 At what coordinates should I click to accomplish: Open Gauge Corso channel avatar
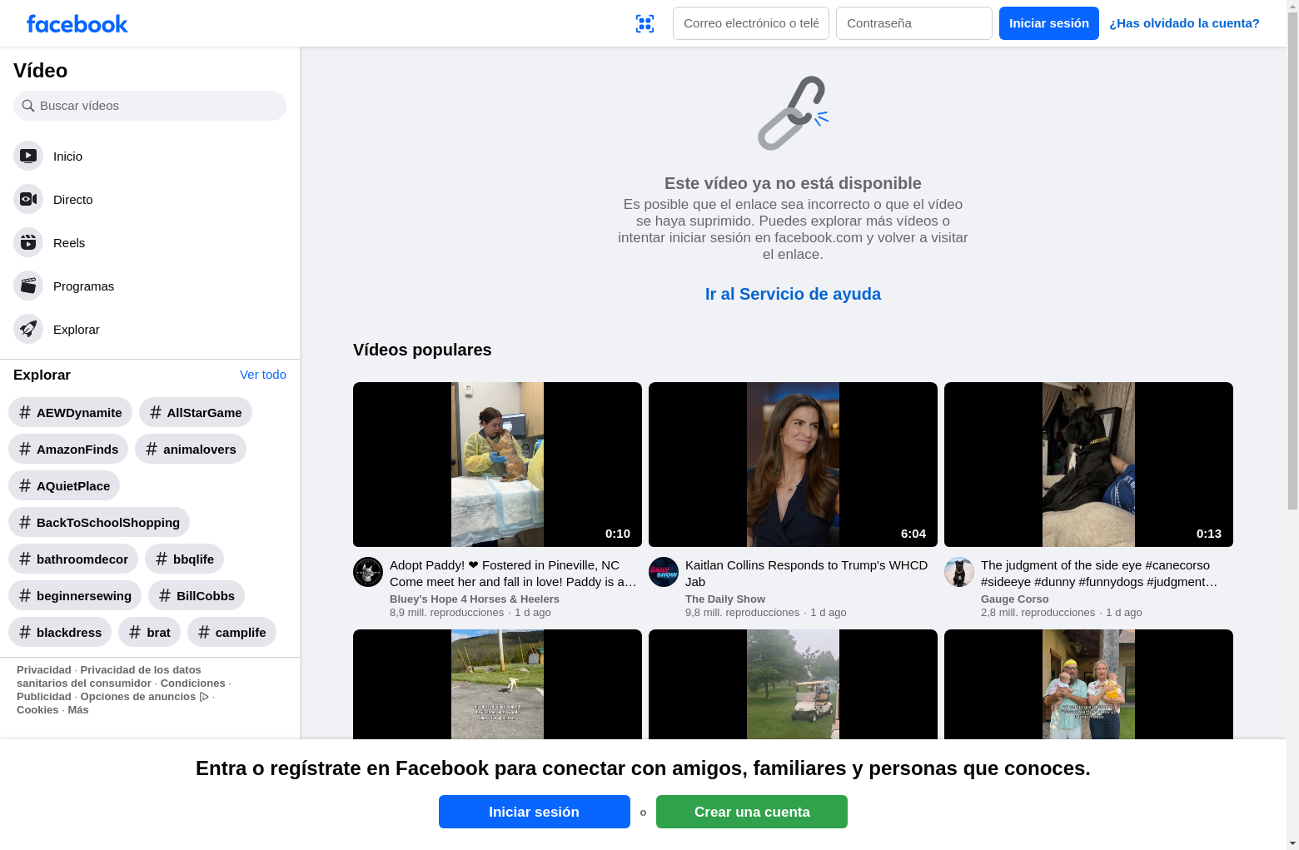point(959,572)
